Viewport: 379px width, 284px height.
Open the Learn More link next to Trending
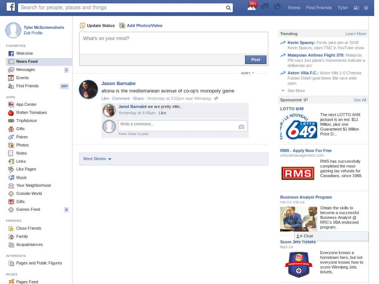click(355, 34)
